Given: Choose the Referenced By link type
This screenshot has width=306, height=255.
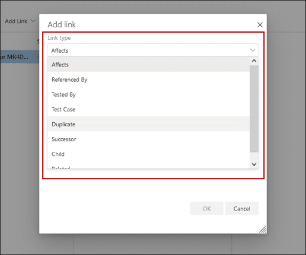Looking at the screenshot, I should tap(148, 79).
